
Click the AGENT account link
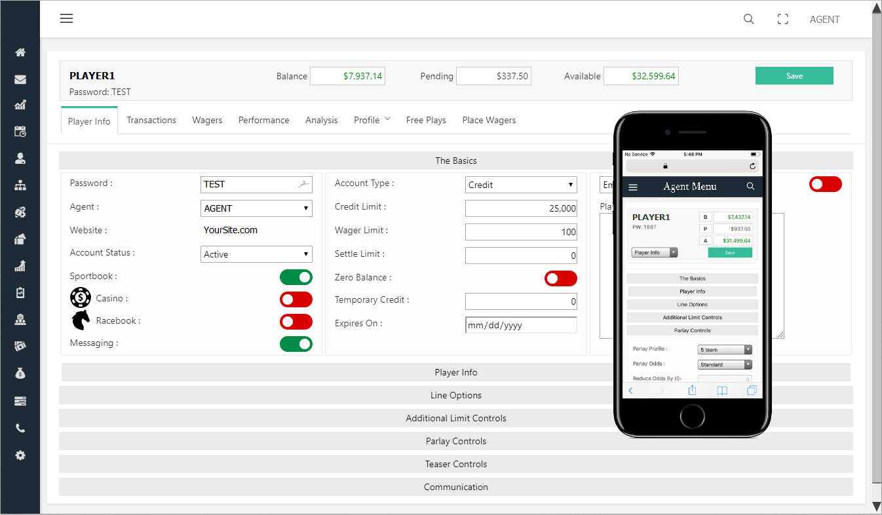click(824, 19)
